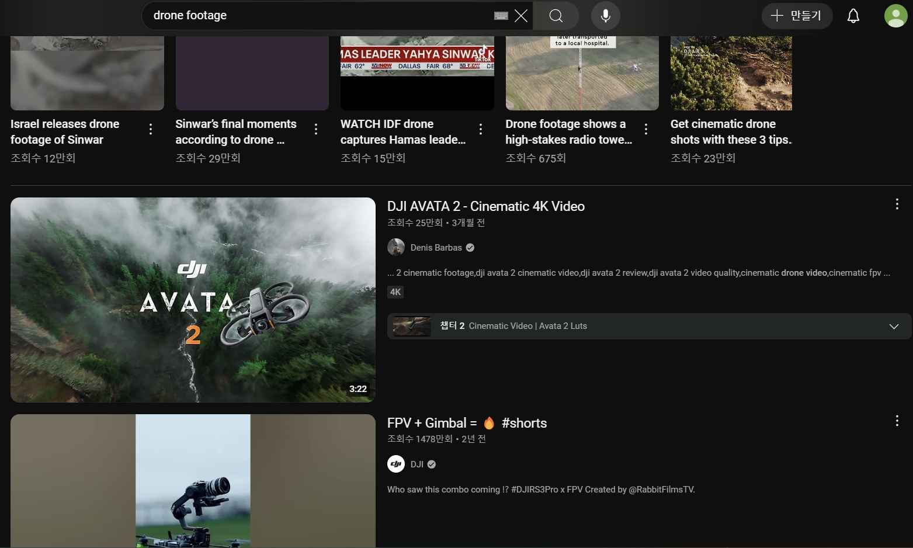The height and width of the screenshot is (548, 913).
Task: Click the magnifying glass search button
Action: point(556,16)
